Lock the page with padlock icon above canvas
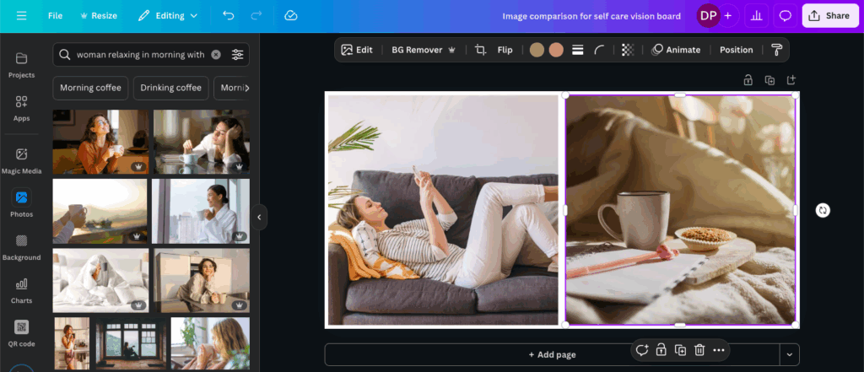864x372 pixels. click(748, 80)
